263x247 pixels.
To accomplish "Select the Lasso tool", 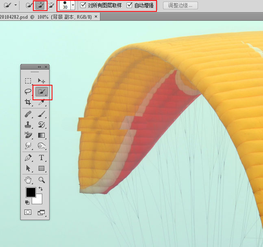I will point(28,92).
